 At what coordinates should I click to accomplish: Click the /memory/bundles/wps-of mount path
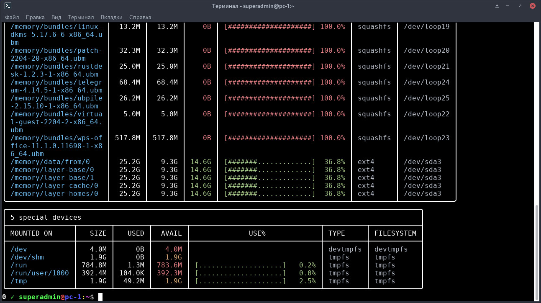click(56, 138)
